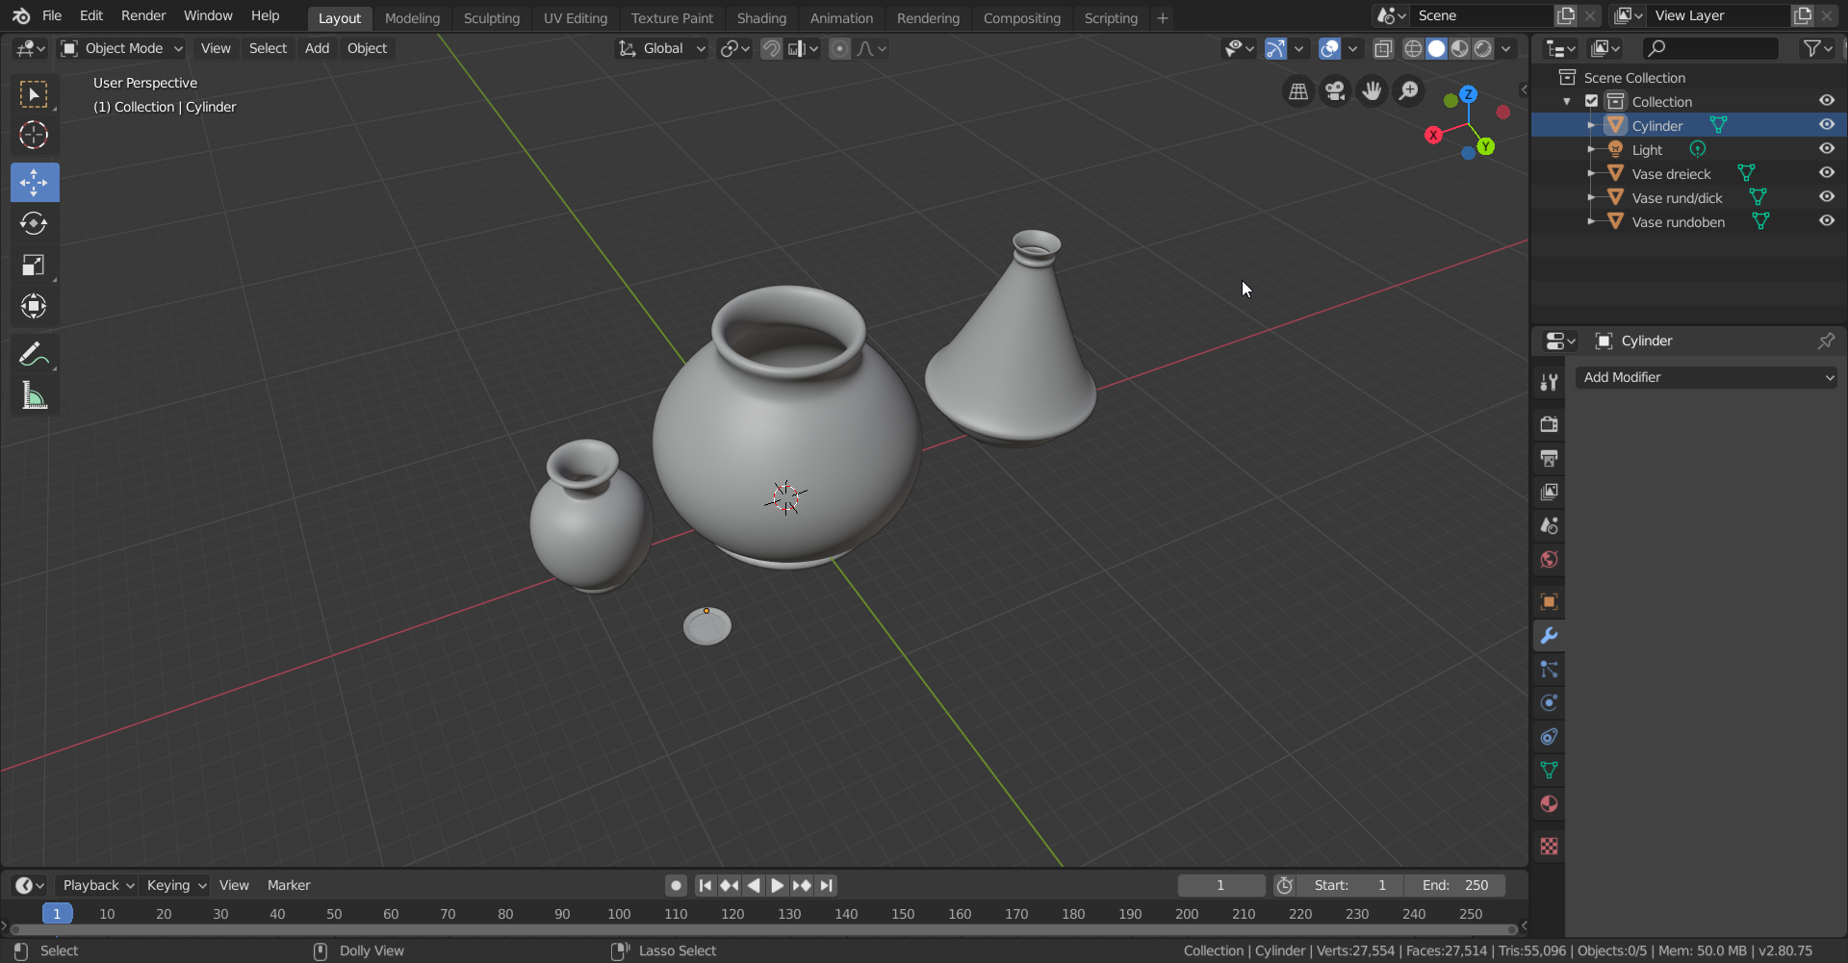
Task: Switch to Sculpting workspace tab
Action: click(x=491, y=18)
